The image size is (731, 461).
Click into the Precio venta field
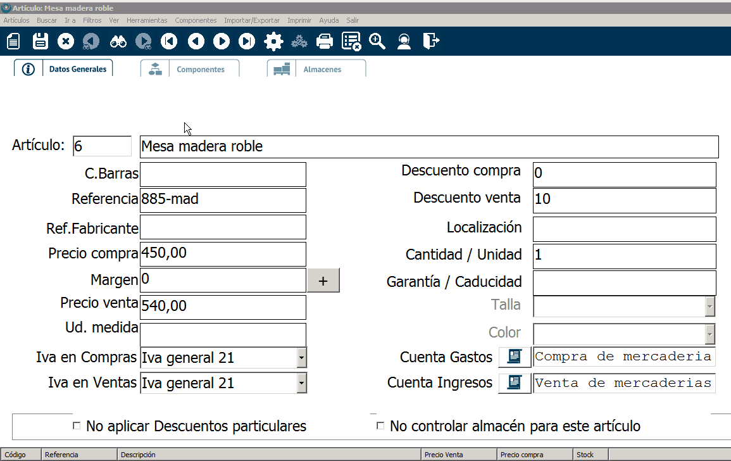click(222, 307)
